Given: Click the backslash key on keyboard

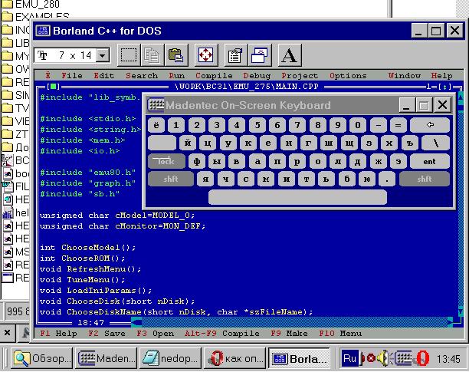Looking at the screenshot, I should coord(435,143).
